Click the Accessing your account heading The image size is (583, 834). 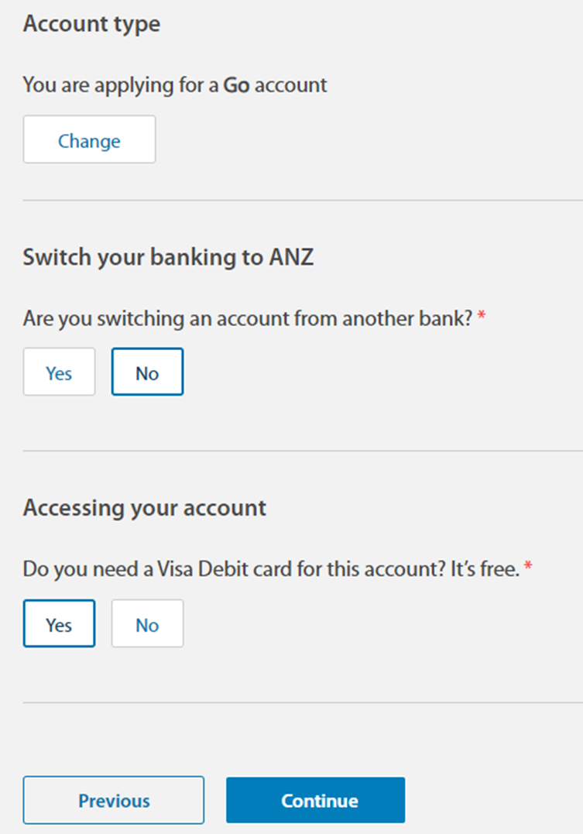coord(144,508)
